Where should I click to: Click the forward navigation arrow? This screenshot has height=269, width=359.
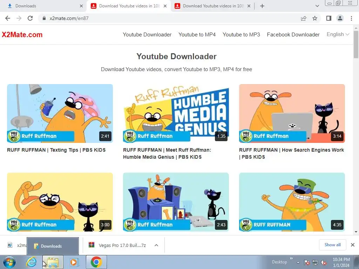(x=19, y=18)
